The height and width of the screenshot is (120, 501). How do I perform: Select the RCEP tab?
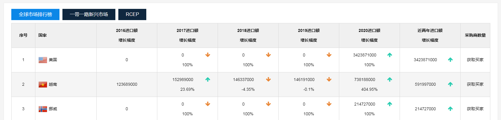click(x=132, y=14)
